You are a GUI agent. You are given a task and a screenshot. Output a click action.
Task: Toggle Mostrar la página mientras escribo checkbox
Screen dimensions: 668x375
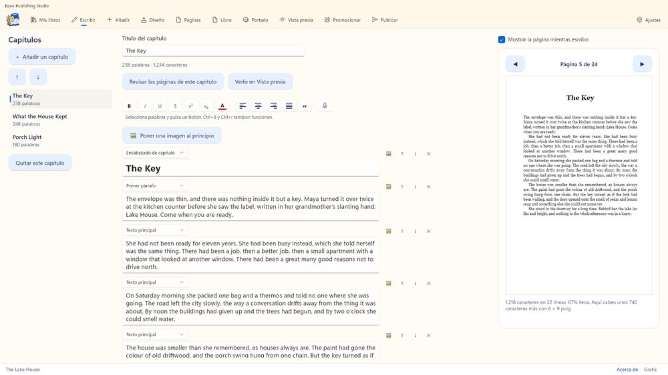click(x=502, y=39)
